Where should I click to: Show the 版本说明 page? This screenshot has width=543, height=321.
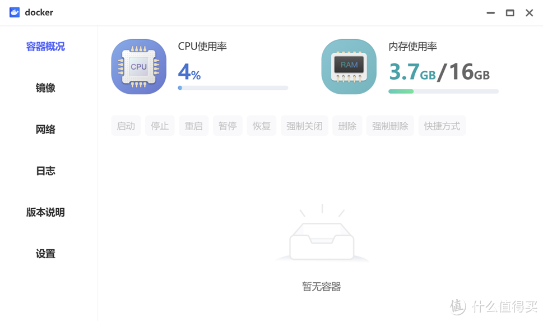point(45,212)
